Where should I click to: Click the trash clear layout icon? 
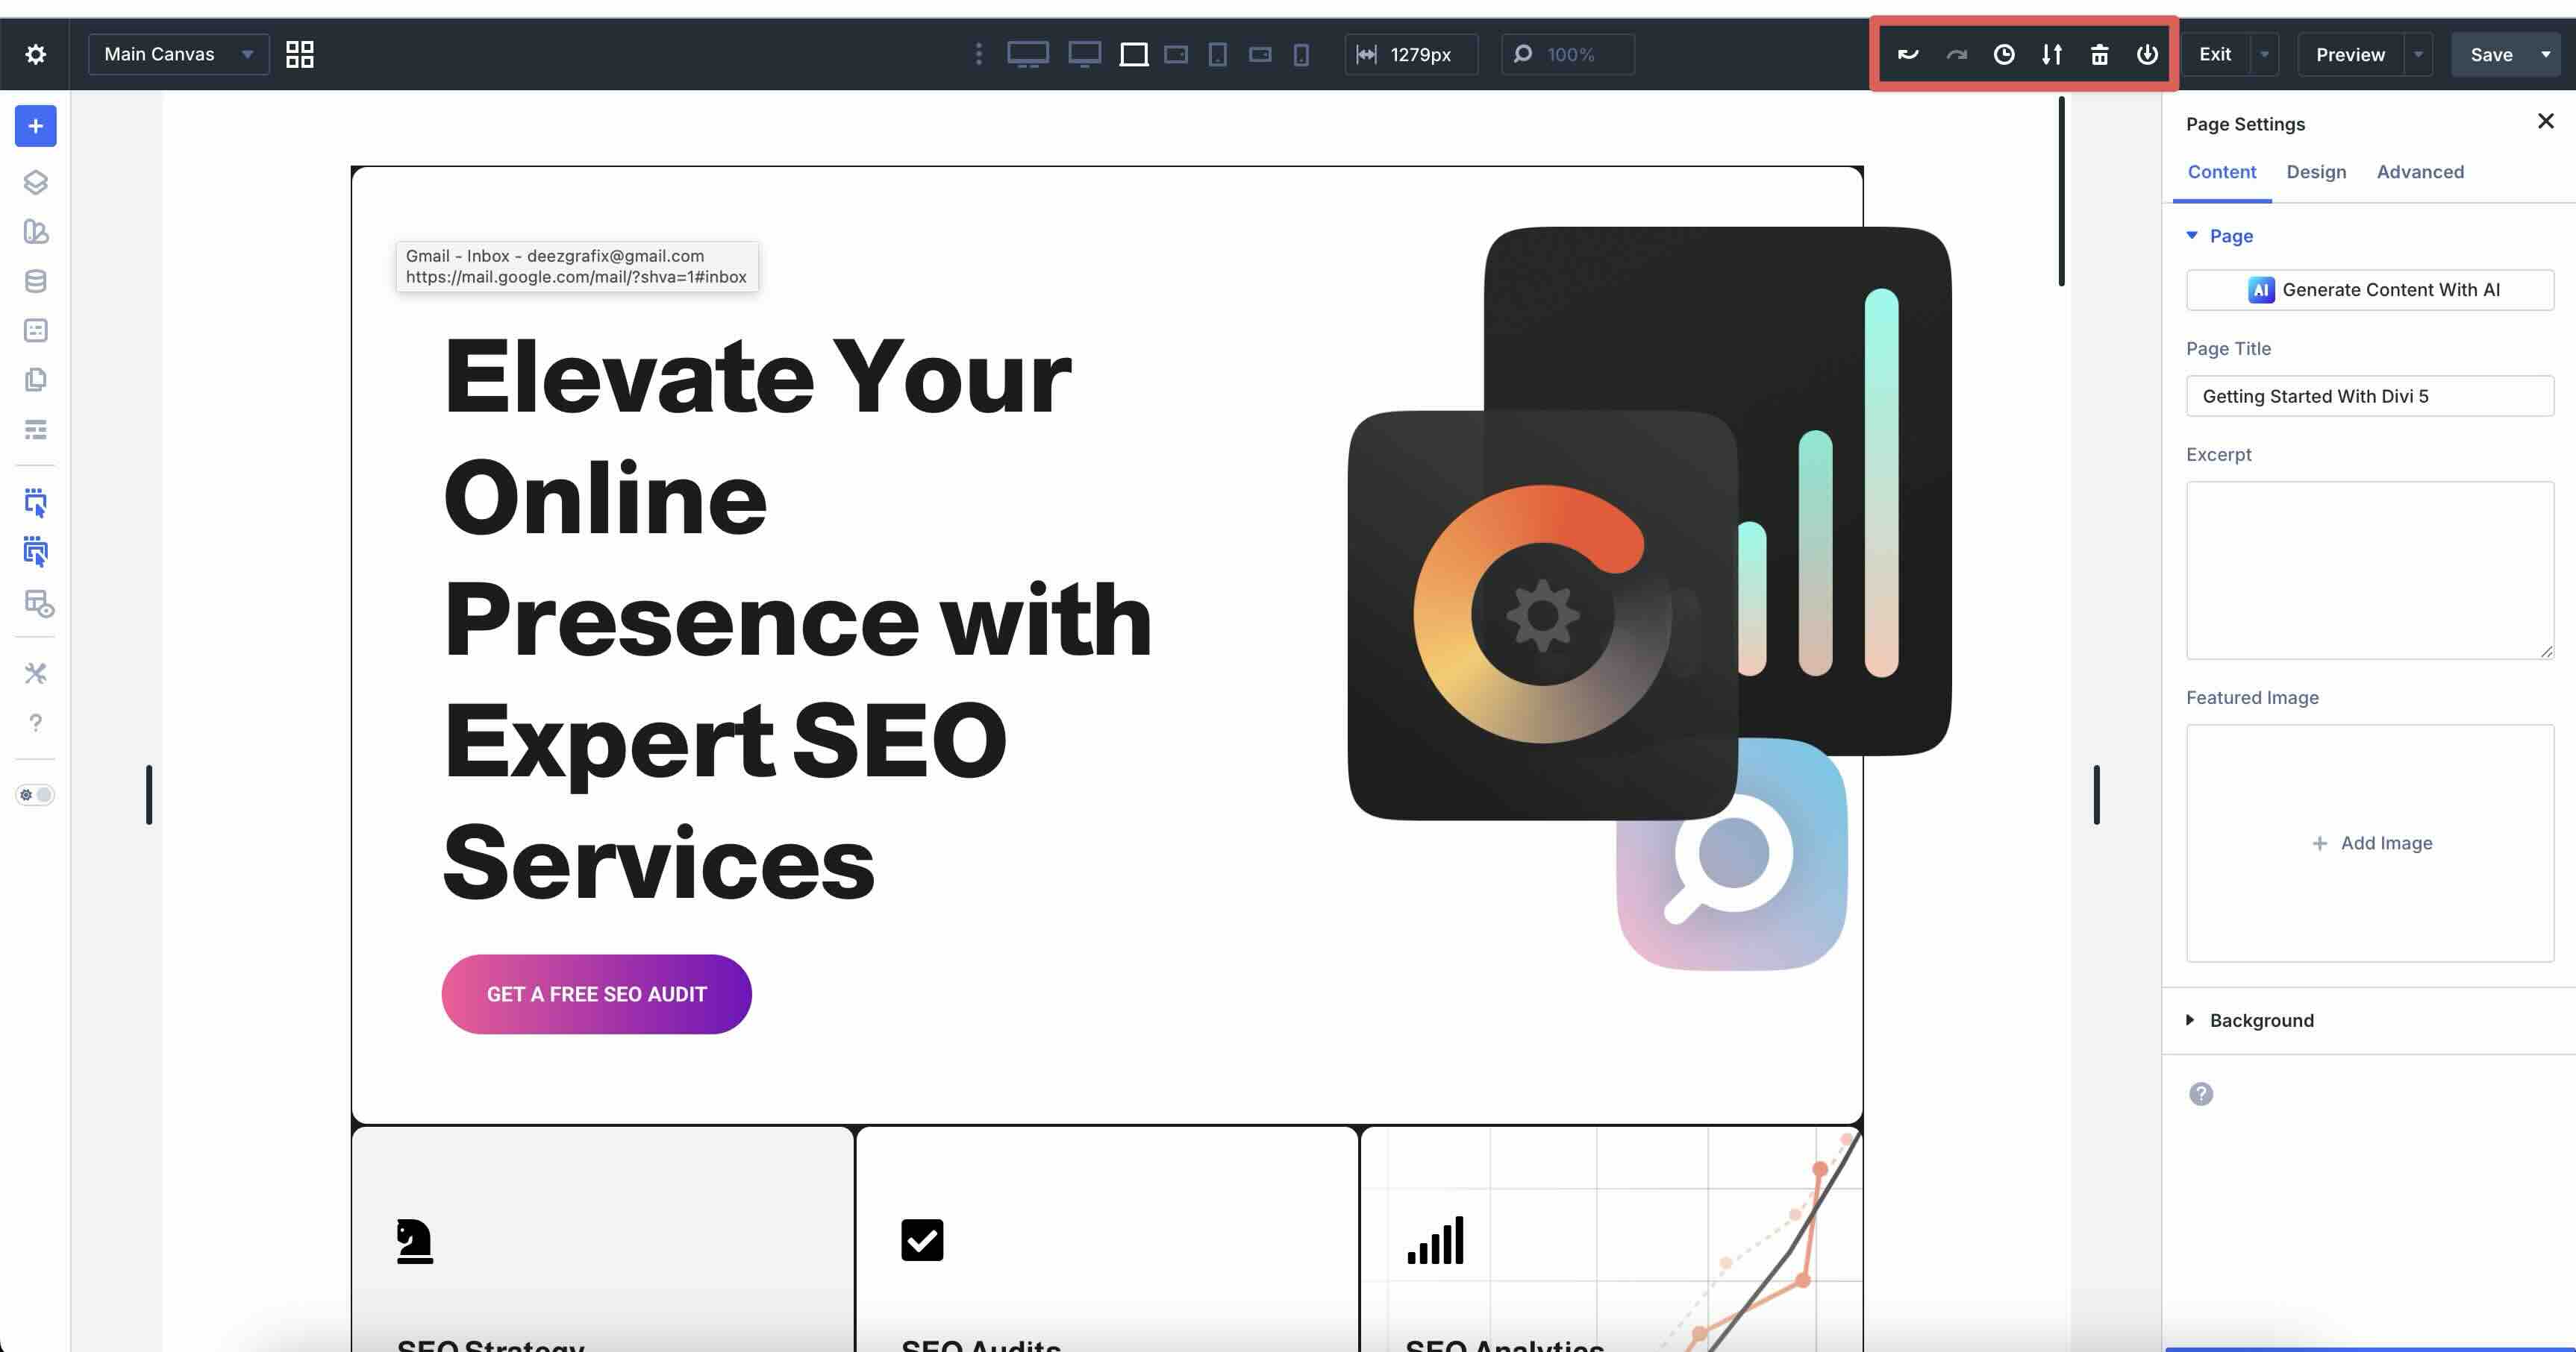[x=2100, y=54]
